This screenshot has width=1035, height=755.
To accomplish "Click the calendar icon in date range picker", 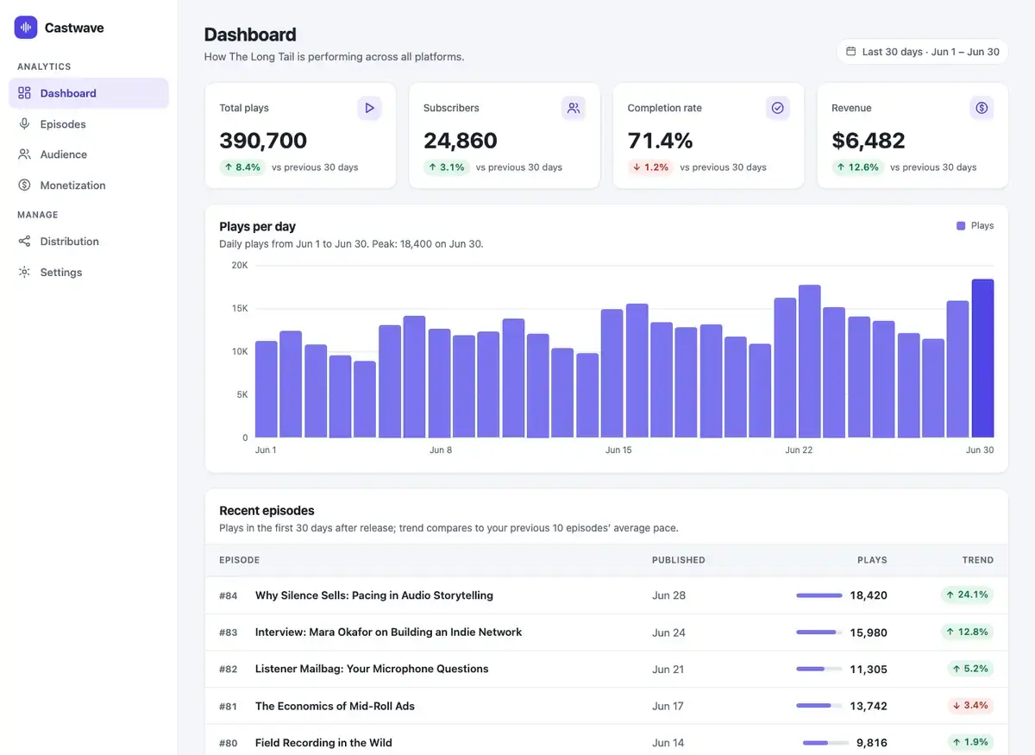I will [x=851, y=52].
